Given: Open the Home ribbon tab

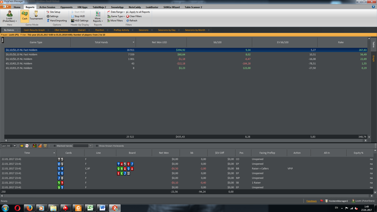Looking at the screenshot, I should click(x=17, y=7).
